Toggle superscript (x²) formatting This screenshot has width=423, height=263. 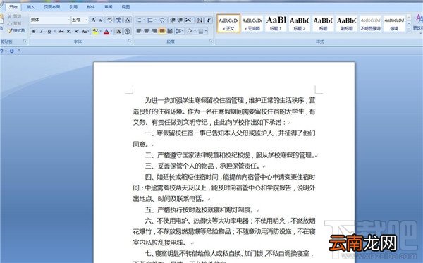[x=76, y=31]
